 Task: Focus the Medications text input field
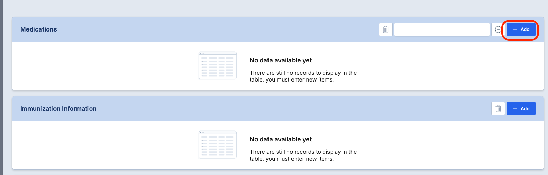(x=442, y=29)
